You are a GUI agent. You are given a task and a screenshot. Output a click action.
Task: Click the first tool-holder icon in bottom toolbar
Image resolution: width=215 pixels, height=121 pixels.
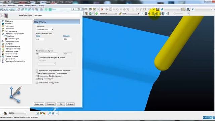click(x=38, y=113)
